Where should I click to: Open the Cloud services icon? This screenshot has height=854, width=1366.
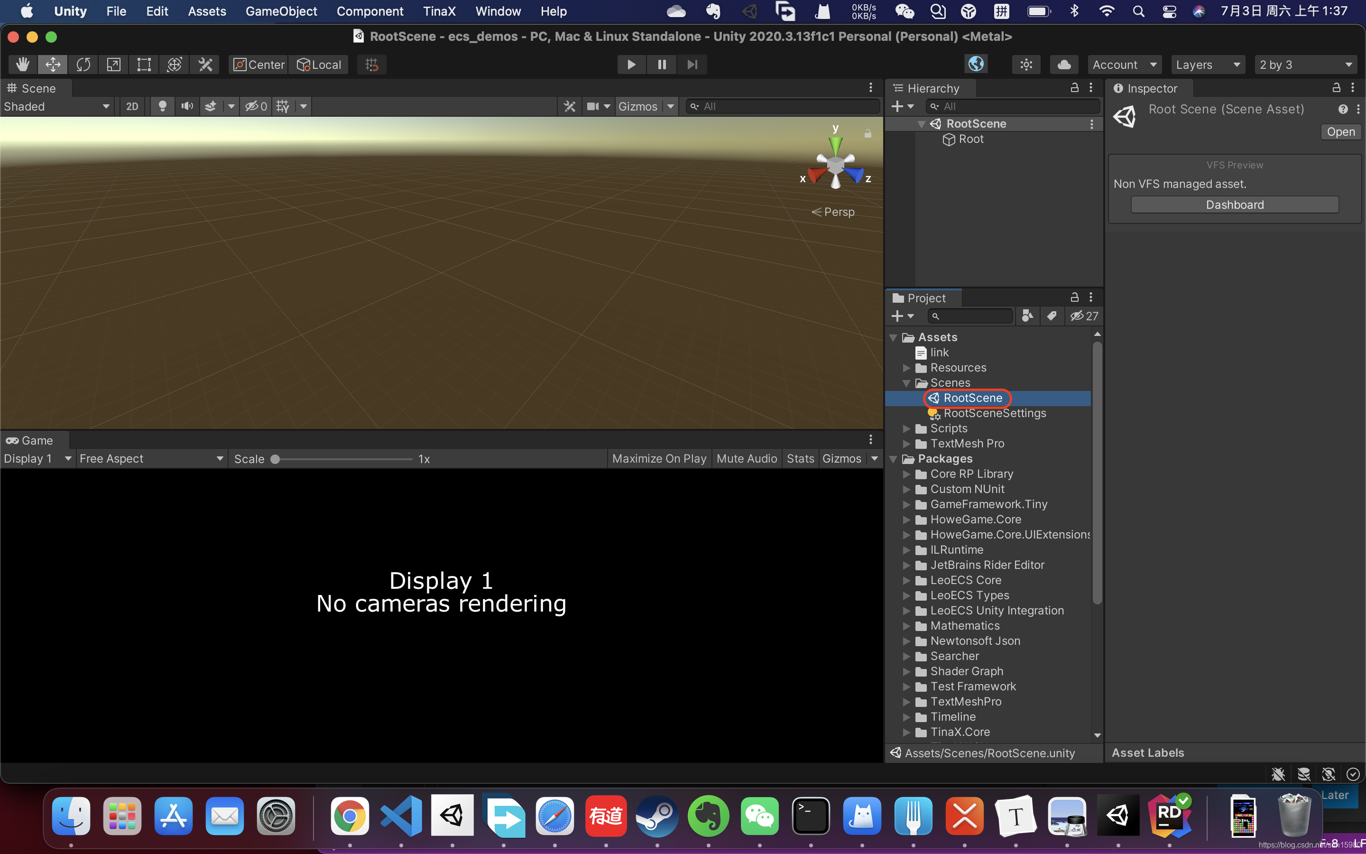(1064, 65)
